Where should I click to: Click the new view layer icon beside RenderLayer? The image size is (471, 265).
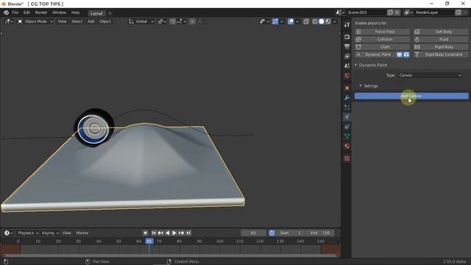[458, 13]
